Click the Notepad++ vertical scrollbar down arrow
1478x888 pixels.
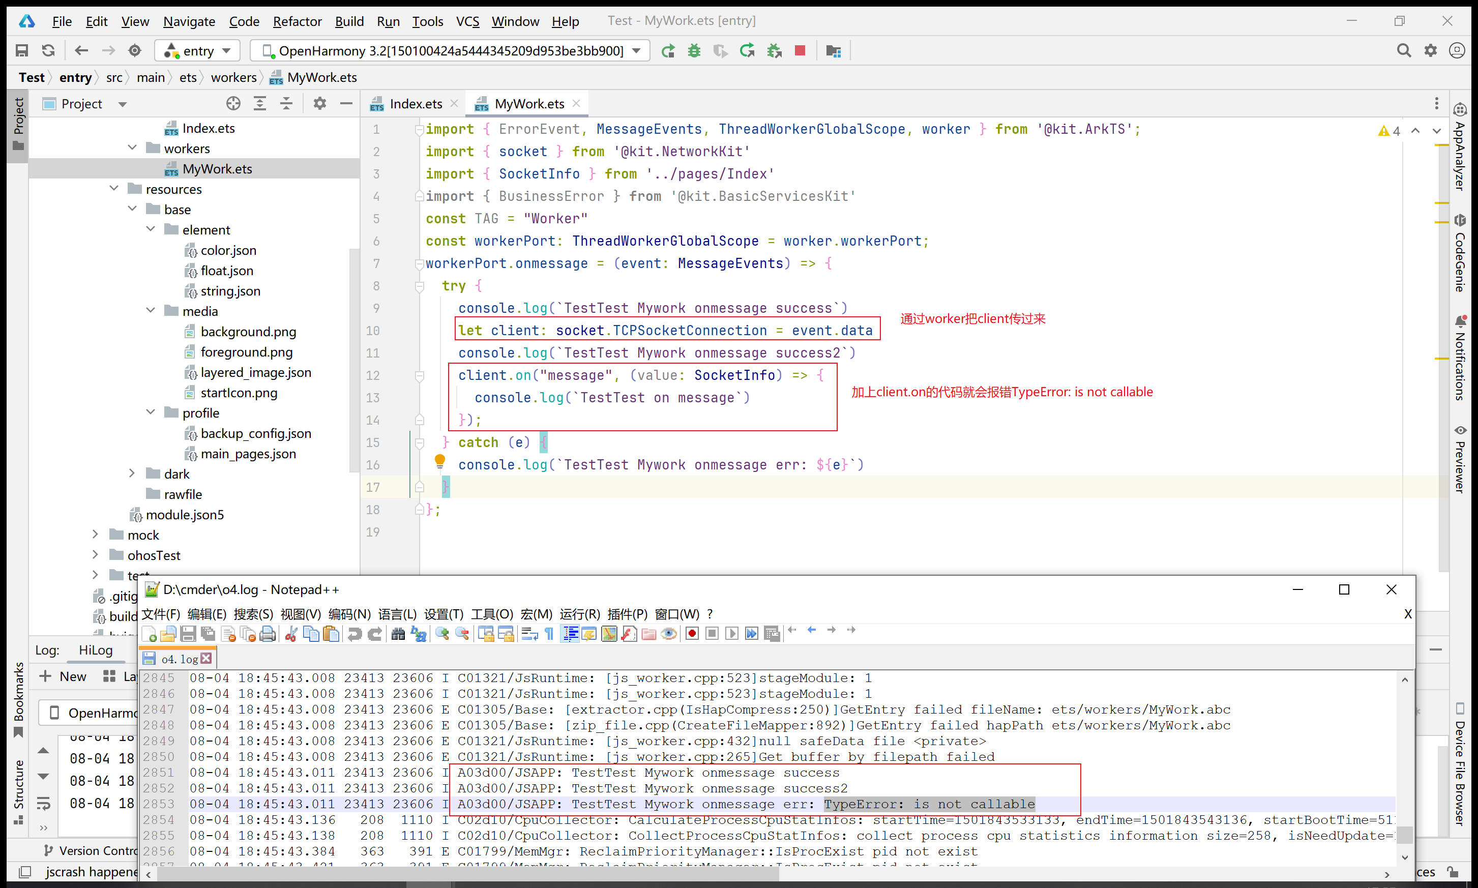tap(1405, 857)
